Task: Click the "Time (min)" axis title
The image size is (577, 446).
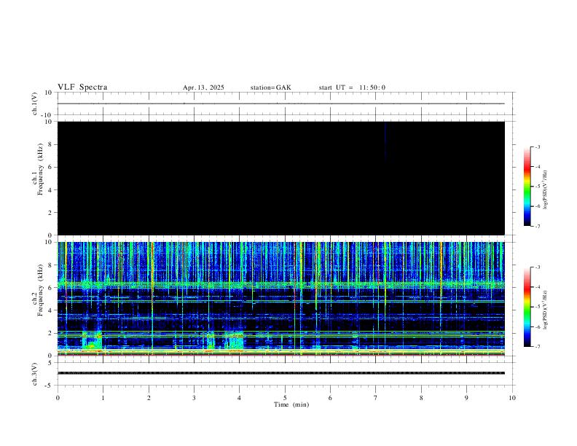Action: (x=291, y=404)
